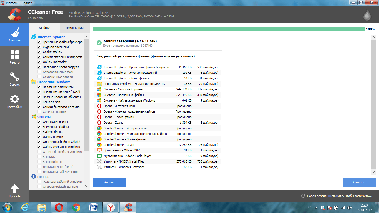Viewport: 379px width, 213px height.
Task: Select Система group header
Action: click(44, 116)
